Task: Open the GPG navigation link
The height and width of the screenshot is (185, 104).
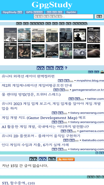Action: click(x=34, y=12)
